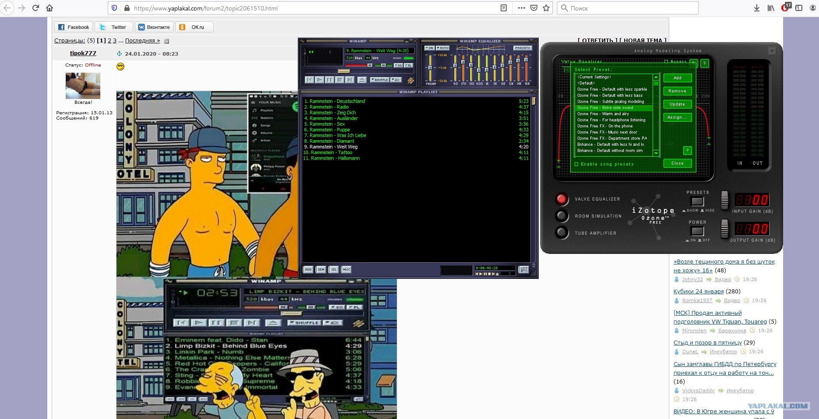Image resolution: width=819 pixels, height=419 pixels.
Task: Select Rammstein - Hallomann track
Action: point(416,158)
